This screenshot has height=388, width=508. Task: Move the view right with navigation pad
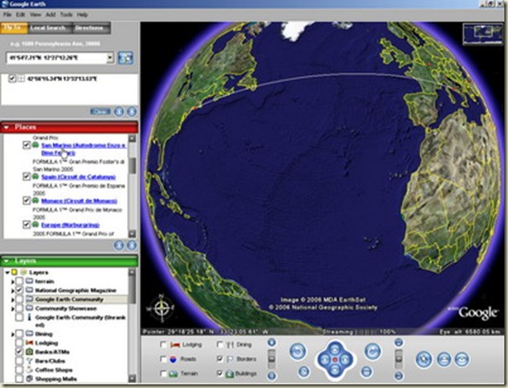click(x=346, y=359)
